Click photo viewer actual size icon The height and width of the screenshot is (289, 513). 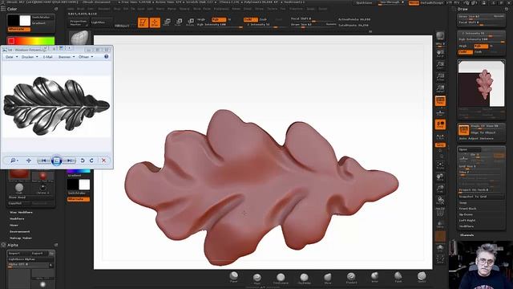click(29, 161)
